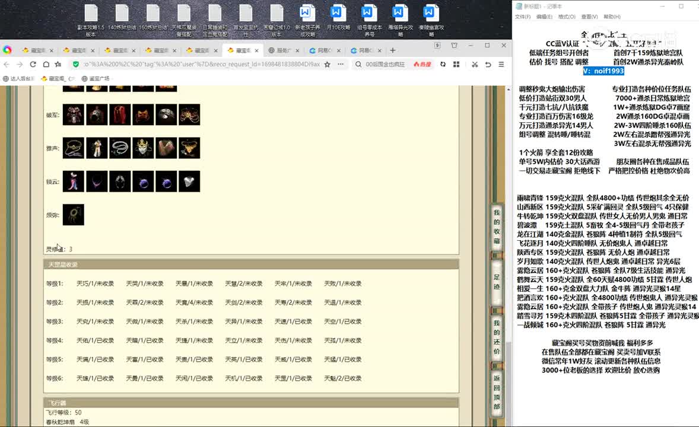
Task: Select the scissors screenshot tool
Action: 475,64
